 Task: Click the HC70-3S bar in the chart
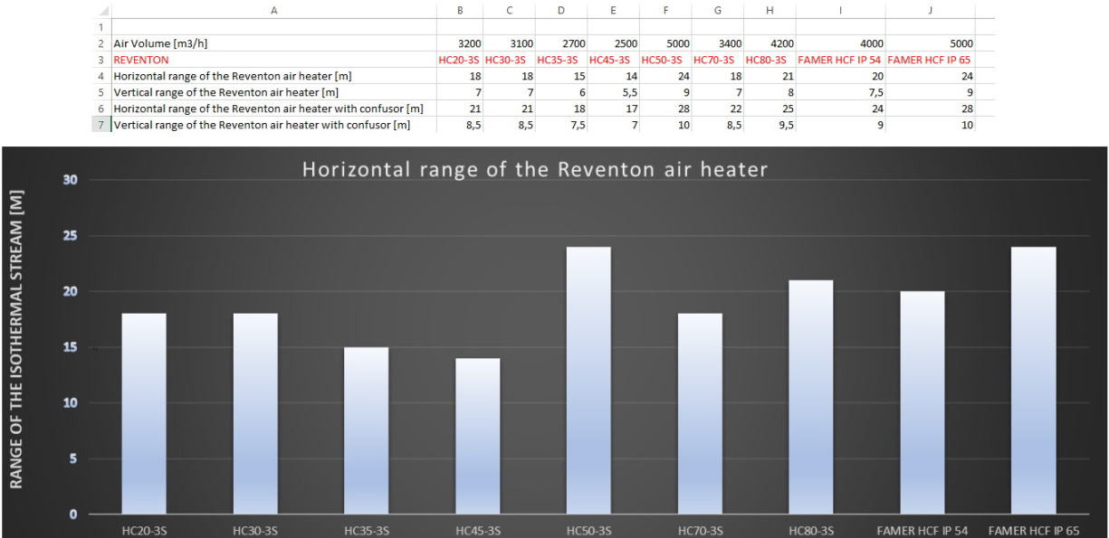[x=700, y=414]
